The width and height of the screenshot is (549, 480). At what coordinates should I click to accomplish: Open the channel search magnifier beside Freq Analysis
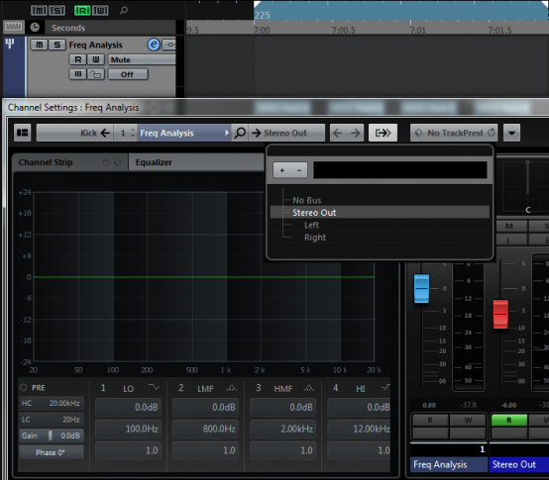click(x=240, y=133)
